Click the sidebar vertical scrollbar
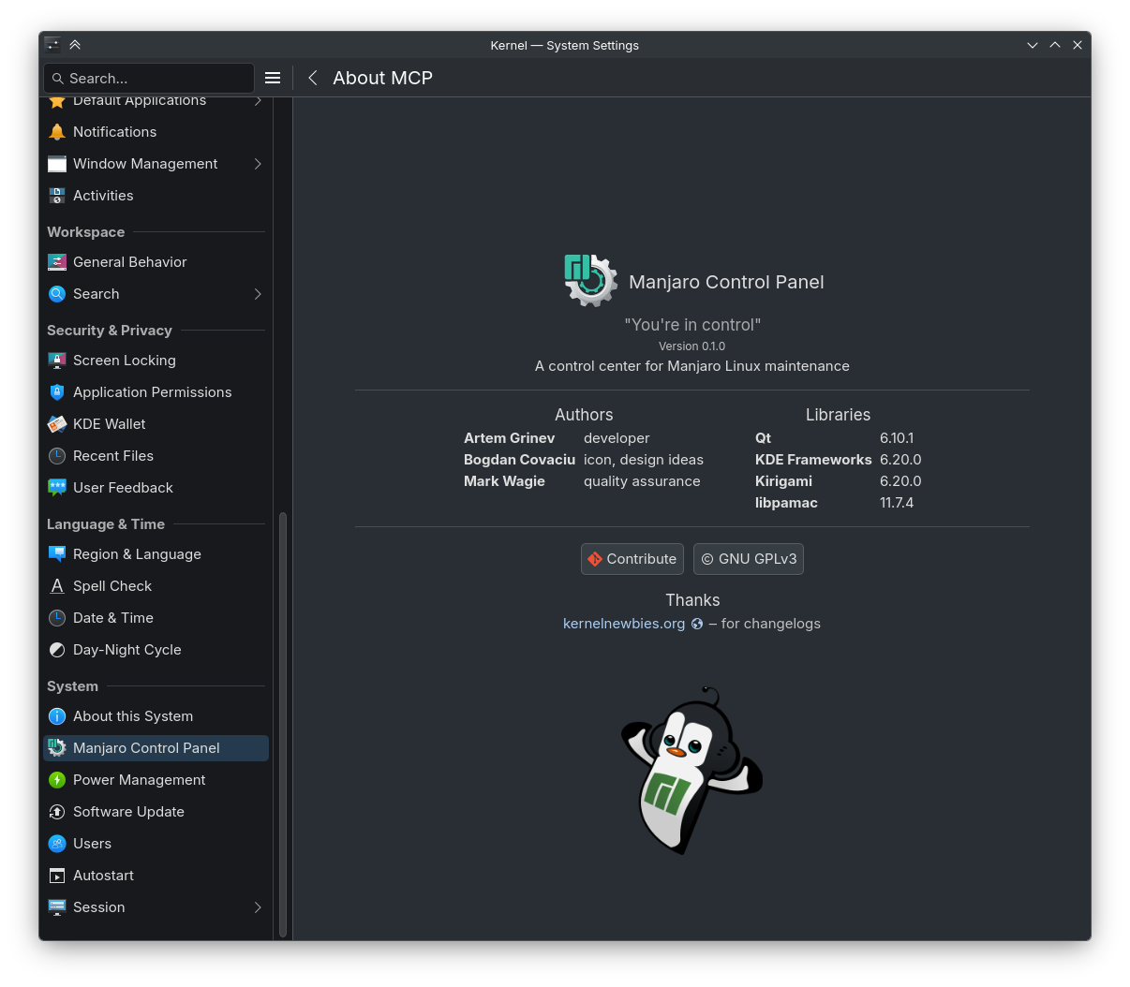 pyautogui.click(x=283, y=721)
